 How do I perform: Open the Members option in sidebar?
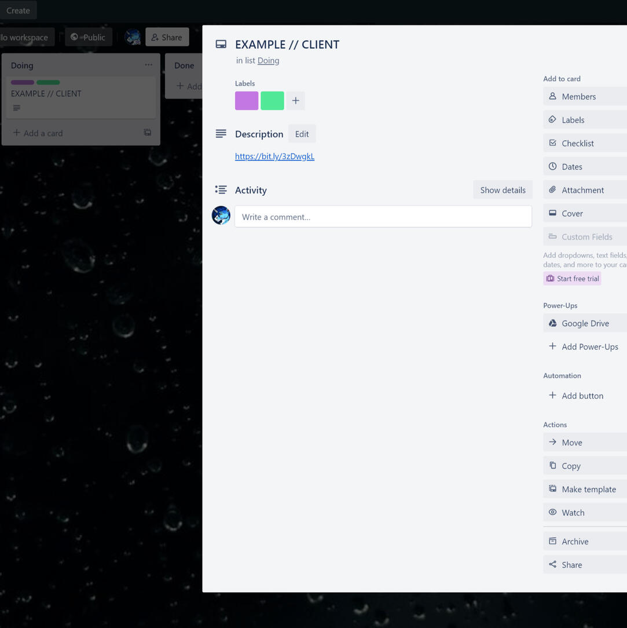(585, 97)
